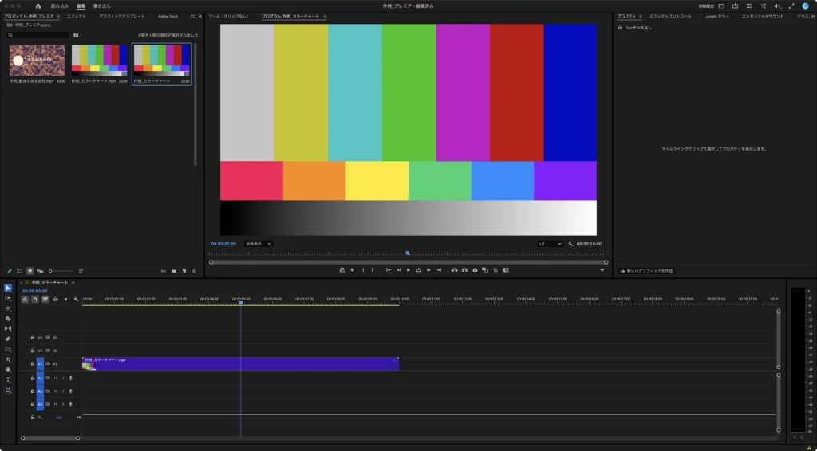Click the search magnifier in project panel
Image resolution: width=817 pixels, height=451 pixels.
point(10,35)
